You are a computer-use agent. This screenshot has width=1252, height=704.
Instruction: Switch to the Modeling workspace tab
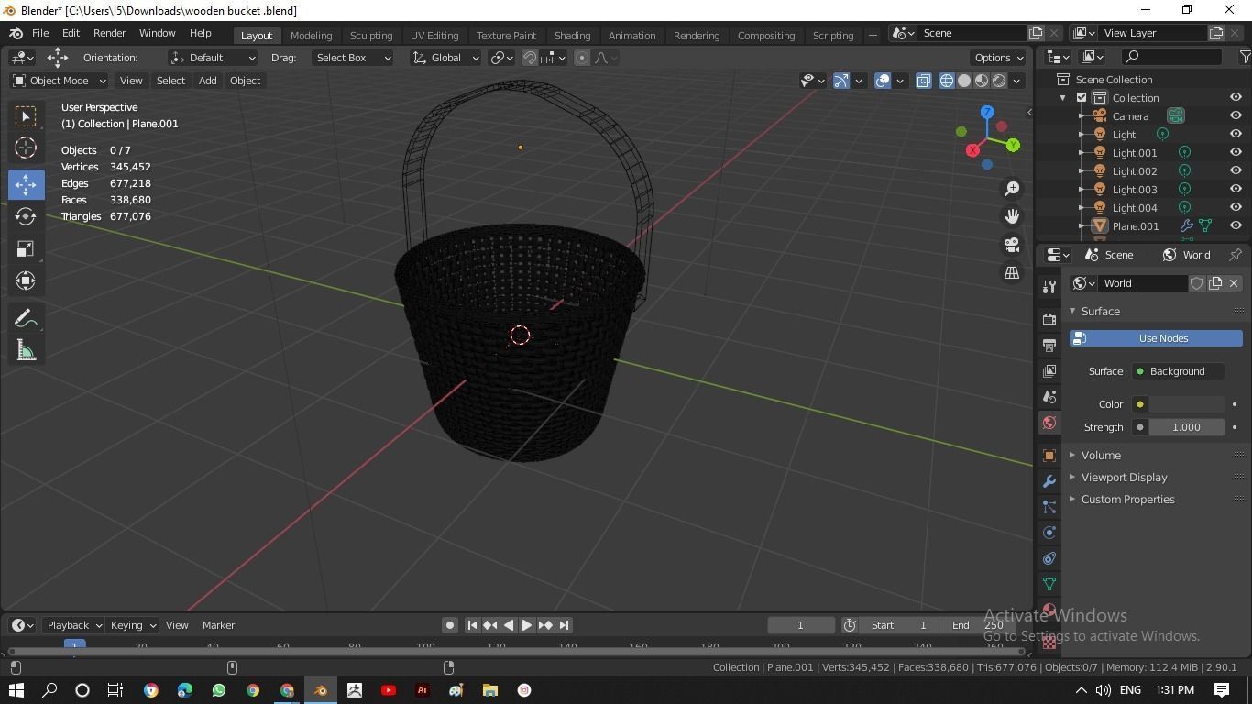311,35
